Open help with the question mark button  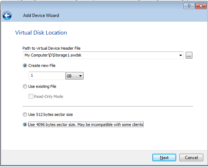(x=189, y=6)
